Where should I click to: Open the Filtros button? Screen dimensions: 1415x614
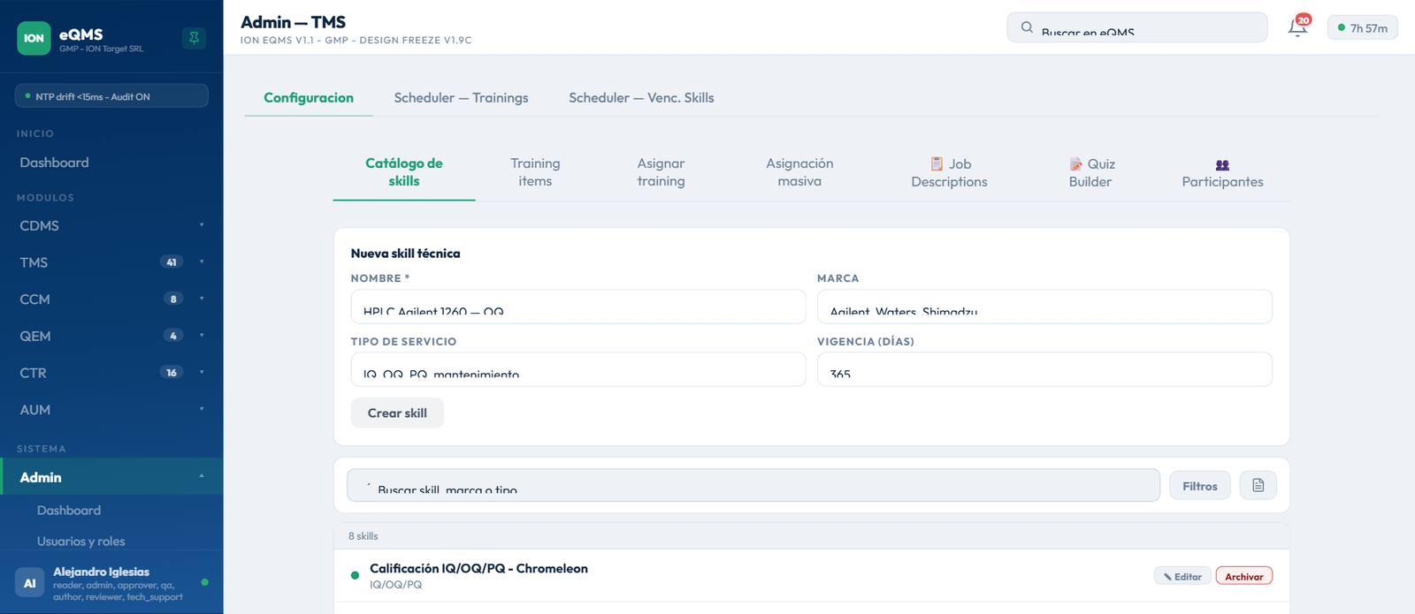[x=1199, y=485]
